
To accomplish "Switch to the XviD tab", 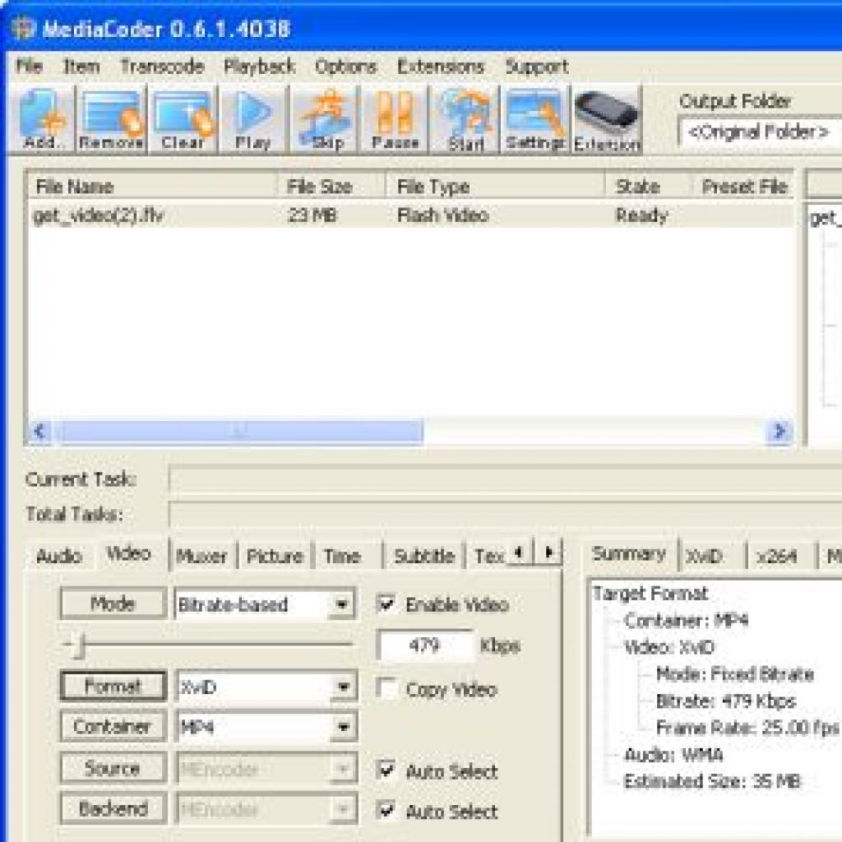I will tap(704, 556).
